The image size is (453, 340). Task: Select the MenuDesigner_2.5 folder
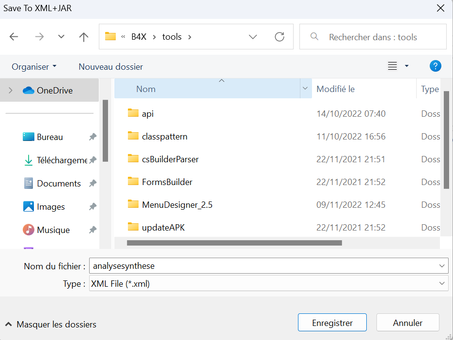177,205
